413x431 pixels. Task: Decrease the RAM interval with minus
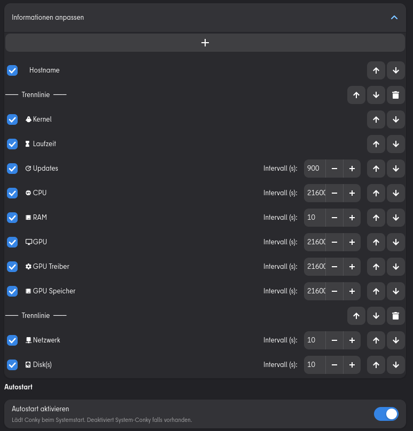(x=334, y=218)
